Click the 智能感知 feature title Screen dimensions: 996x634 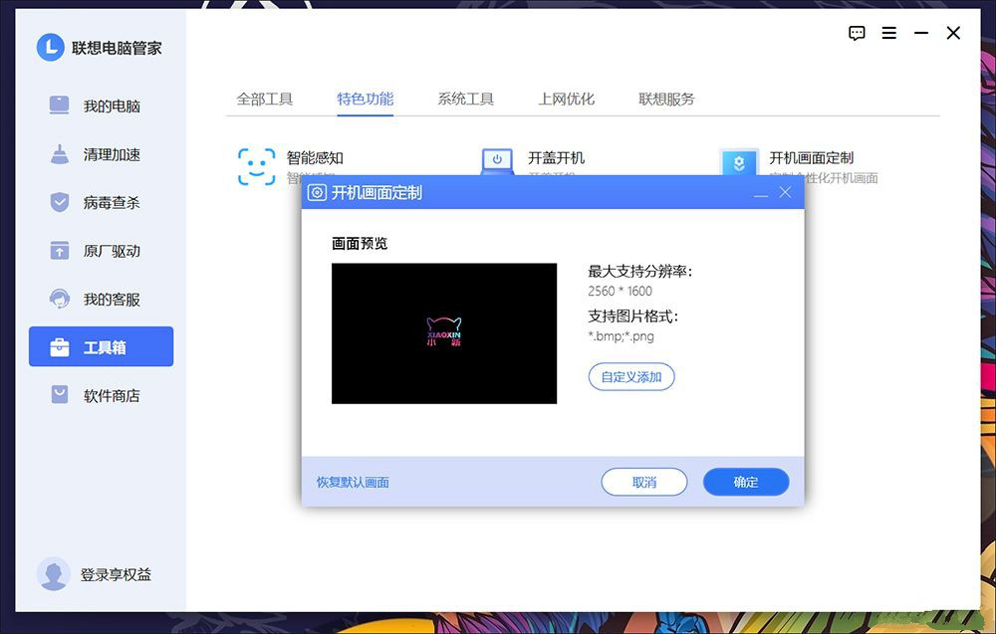pos(315,157)
